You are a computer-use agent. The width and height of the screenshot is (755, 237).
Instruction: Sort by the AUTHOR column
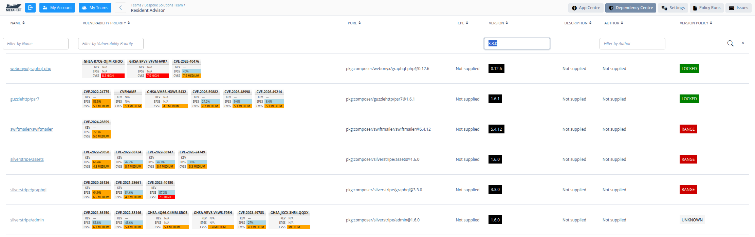tap(614, 23)
